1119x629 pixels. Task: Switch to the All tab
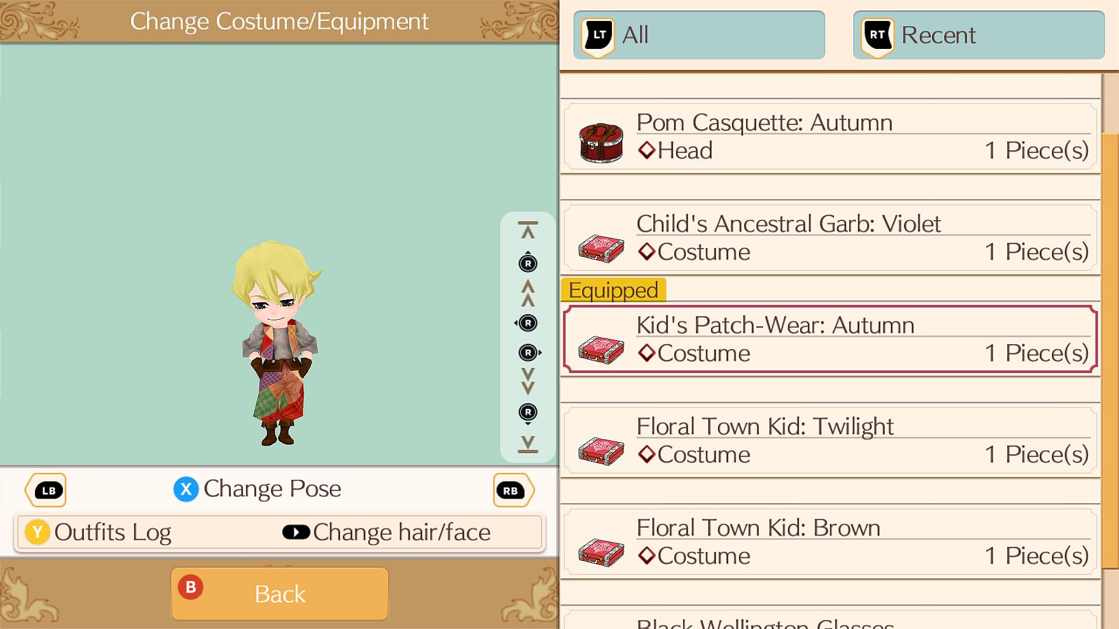pos(699,35)
